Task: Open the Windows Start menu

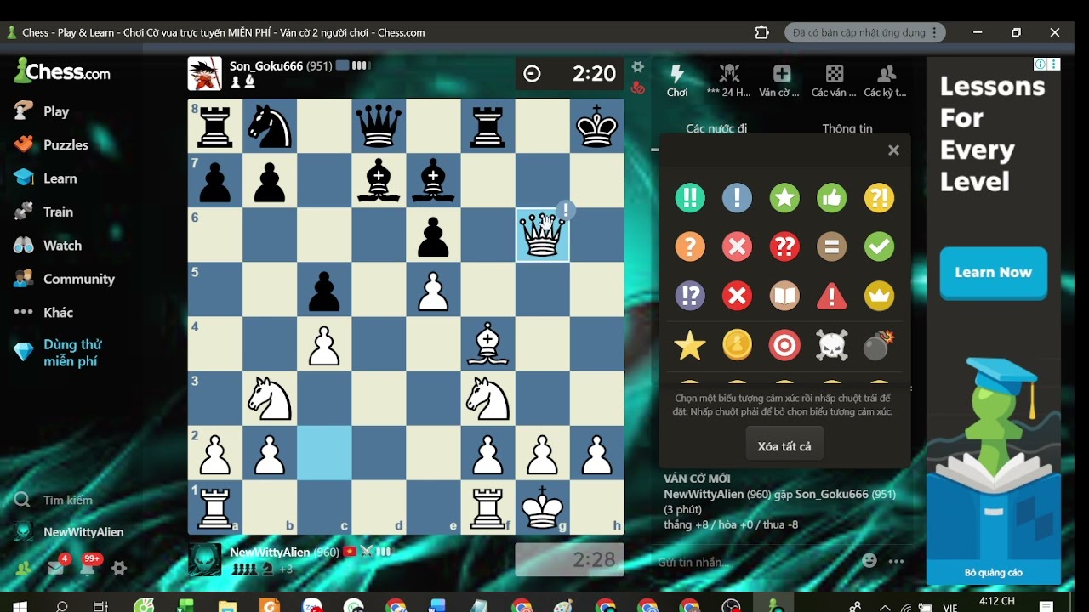Action: pos(20,605)
